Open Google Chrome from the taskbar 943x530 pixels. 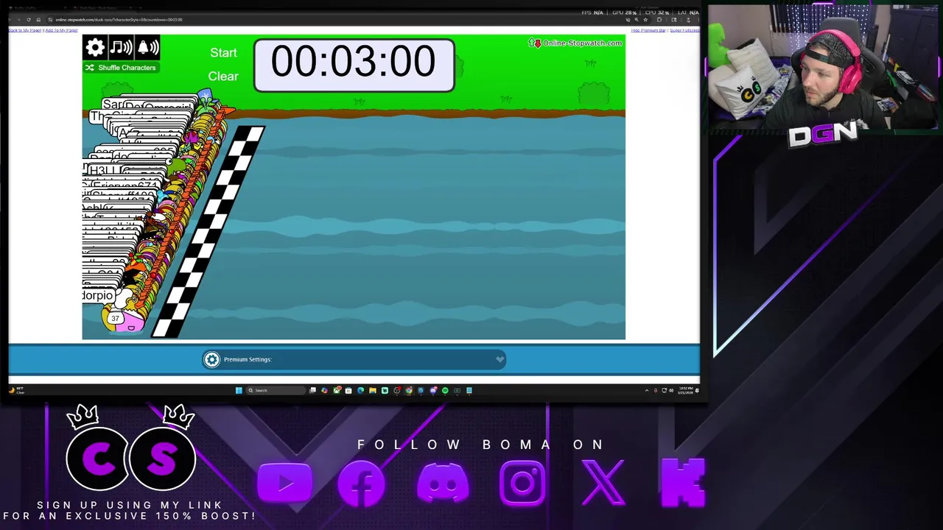[409, 390]
